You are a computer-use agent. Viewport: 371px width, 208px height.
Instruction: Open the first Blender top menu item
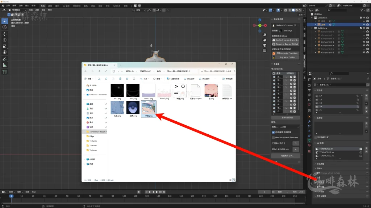pos(8,6)
